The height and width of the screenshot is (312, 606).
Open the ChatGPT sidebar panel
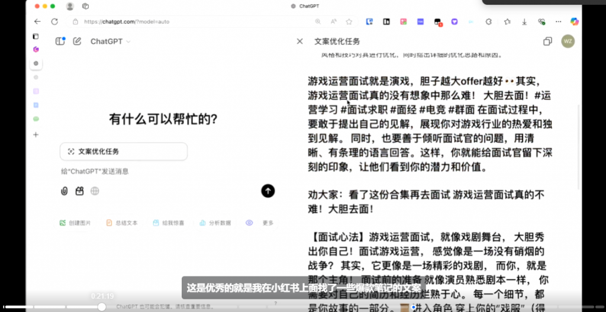coord(60,41)
